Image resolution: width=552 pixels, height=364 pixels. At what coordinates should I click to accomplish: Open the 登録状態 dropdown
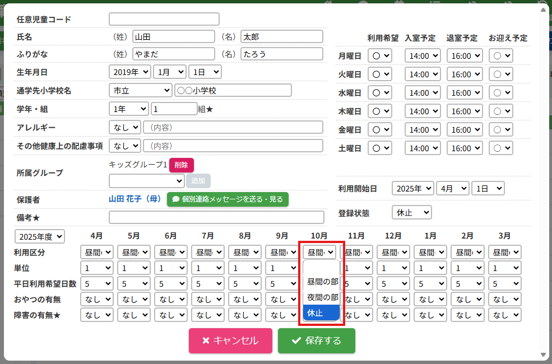411,213
